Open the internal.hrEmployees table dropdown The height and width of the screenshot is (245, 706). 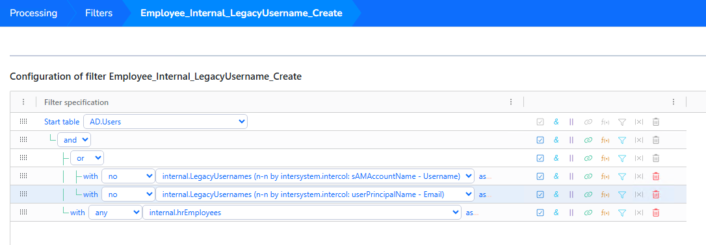click(302, 213)
